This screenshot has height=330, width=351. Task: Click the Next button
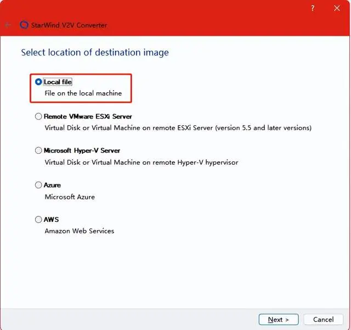(x=279, y=319)
